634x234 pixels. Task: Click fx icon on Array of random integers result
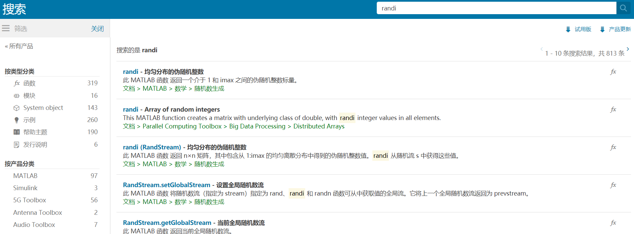tap(613, 109)
